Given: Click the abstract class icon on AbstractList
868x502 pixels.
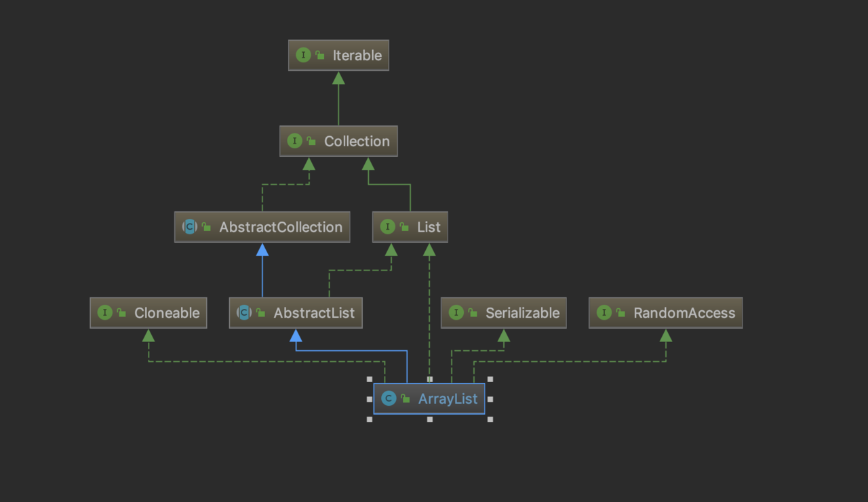Looking at the screenshot, I should (x=244, y=312).
